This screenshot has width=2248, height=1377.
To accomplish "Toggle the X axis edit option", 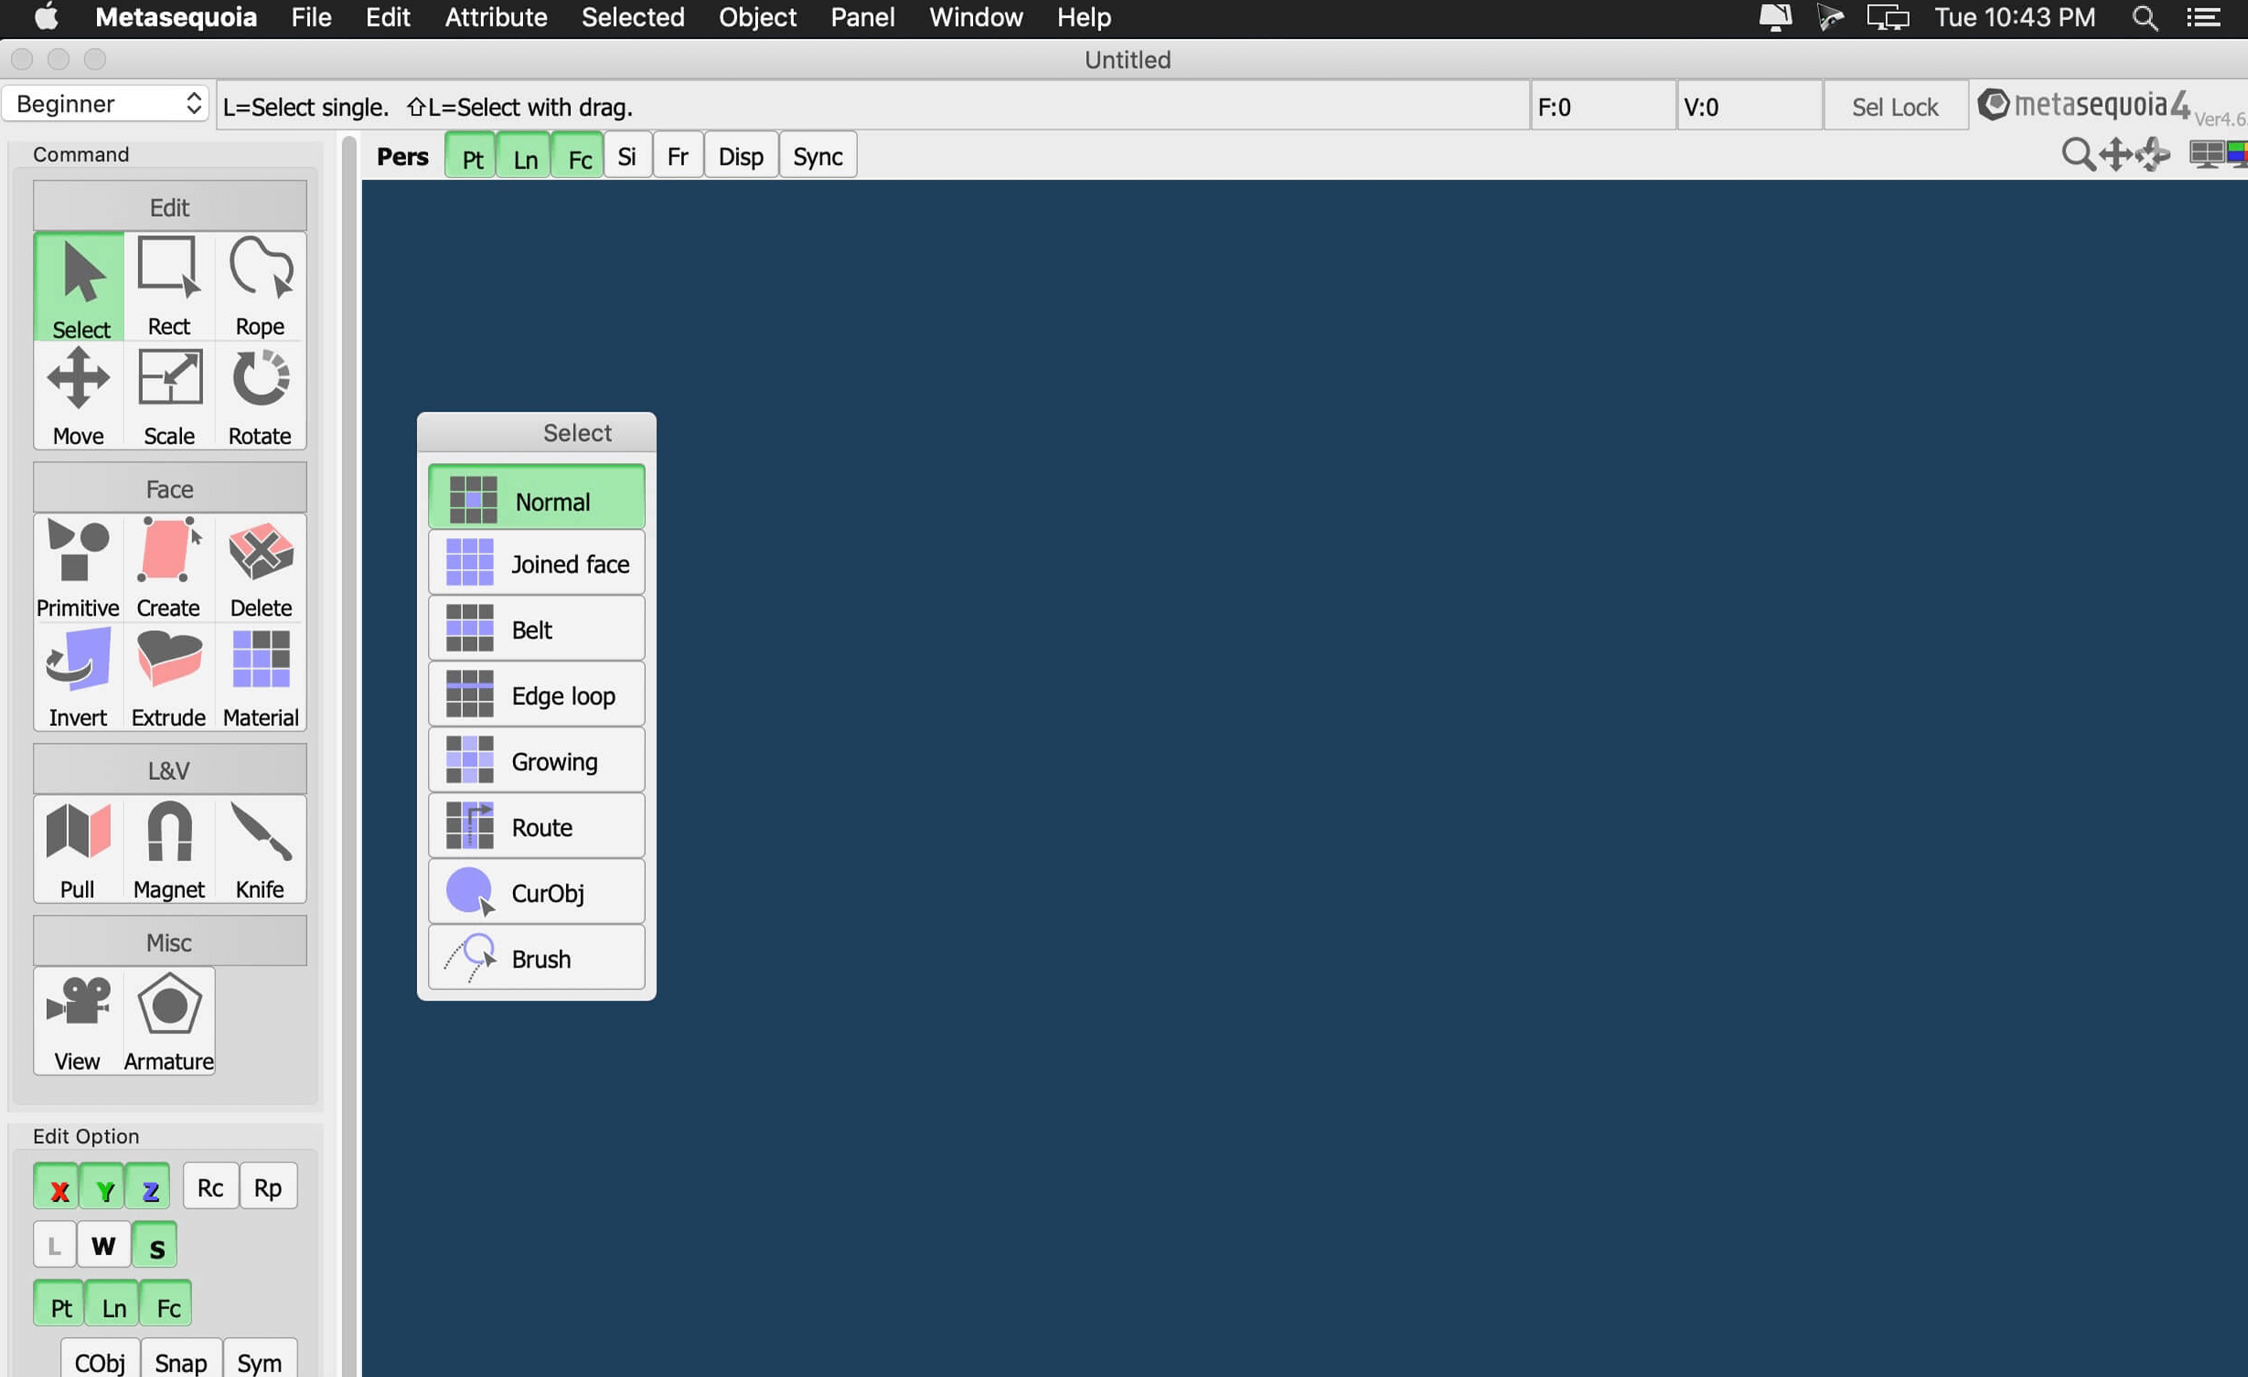I will click(56, 1188).
